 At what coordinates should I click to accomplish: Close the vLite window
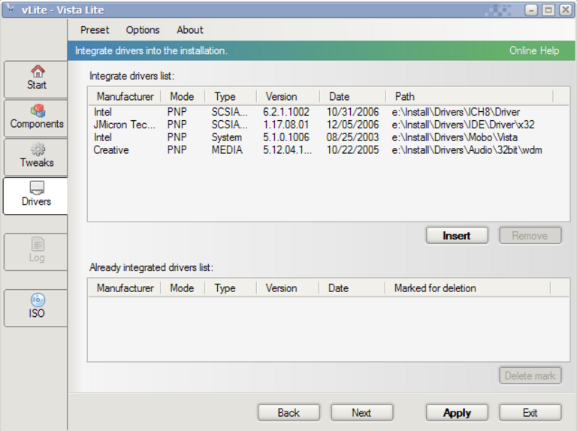coord(566,10)
